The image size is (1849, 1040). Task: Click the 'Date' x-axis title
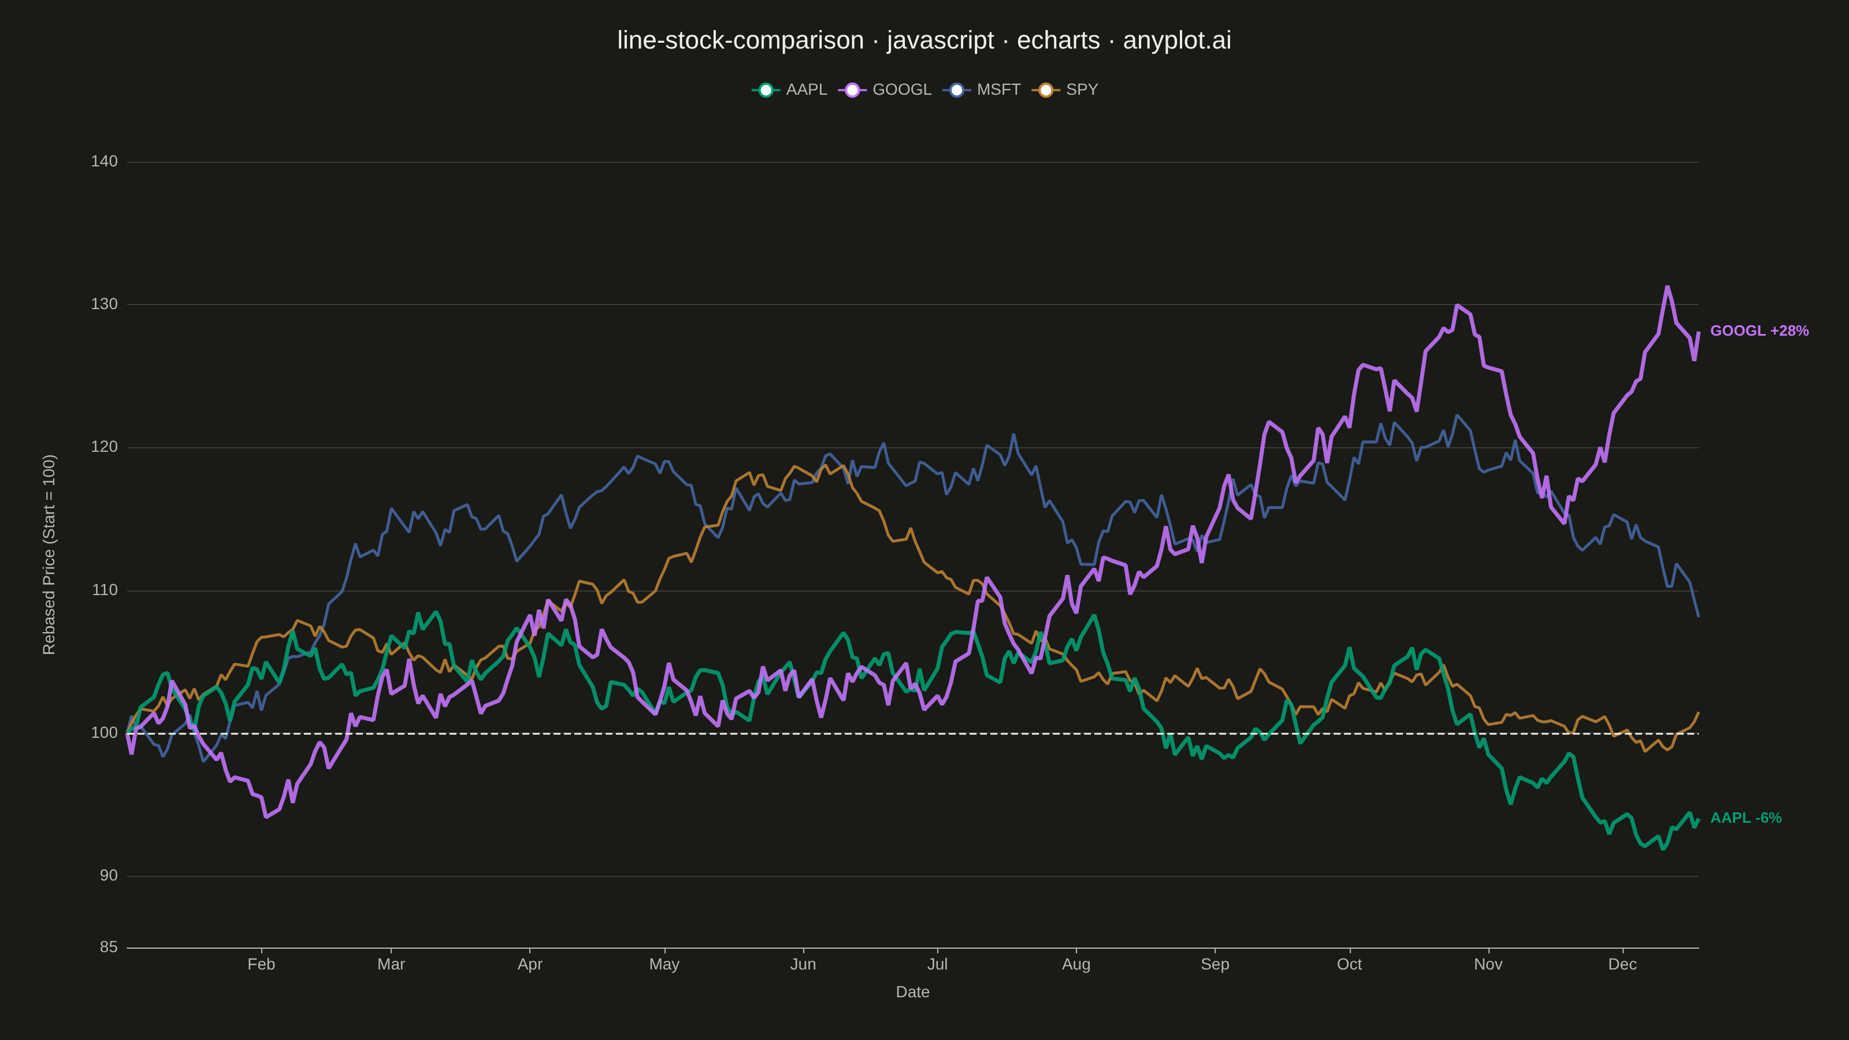click(912, 992)
